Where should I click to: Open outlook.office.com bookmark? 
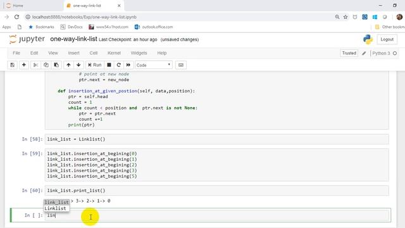tap(154, 27)
